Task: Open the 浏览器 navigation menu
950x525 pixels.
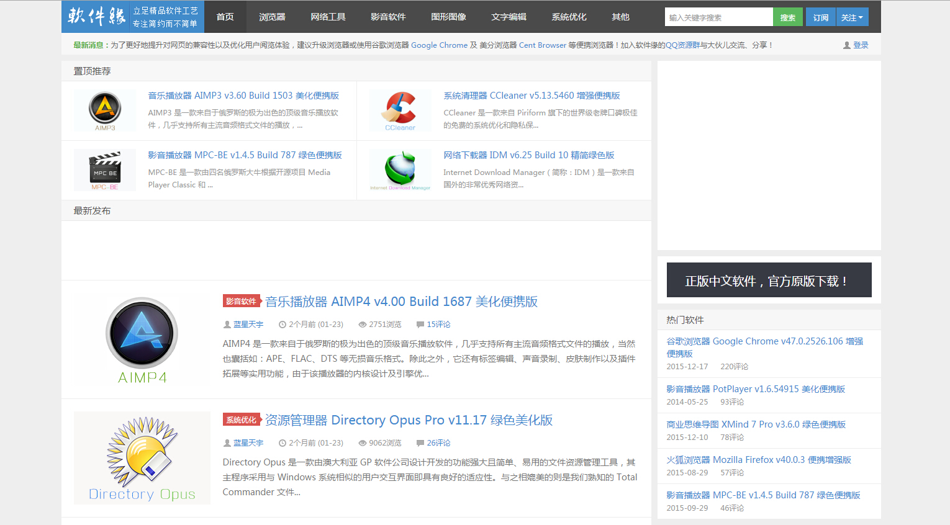Action: coord(272,17)
